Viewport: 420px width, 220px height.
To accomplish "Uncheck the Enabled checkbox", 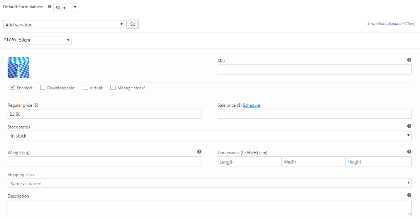I will point(13,87).
